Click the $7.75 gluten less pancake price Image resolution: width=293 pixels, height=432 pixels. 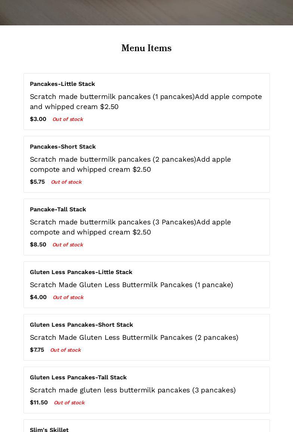37,350
